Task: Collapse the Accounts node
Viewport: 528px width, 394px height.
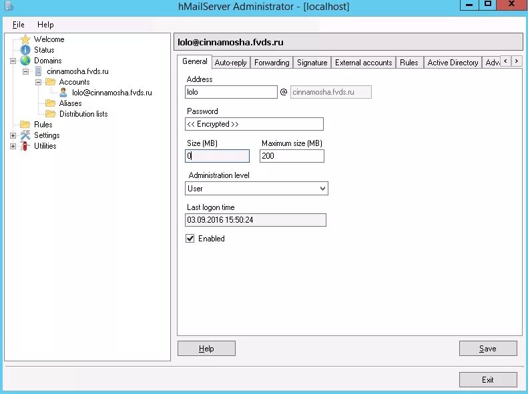Action: point(39,82)
